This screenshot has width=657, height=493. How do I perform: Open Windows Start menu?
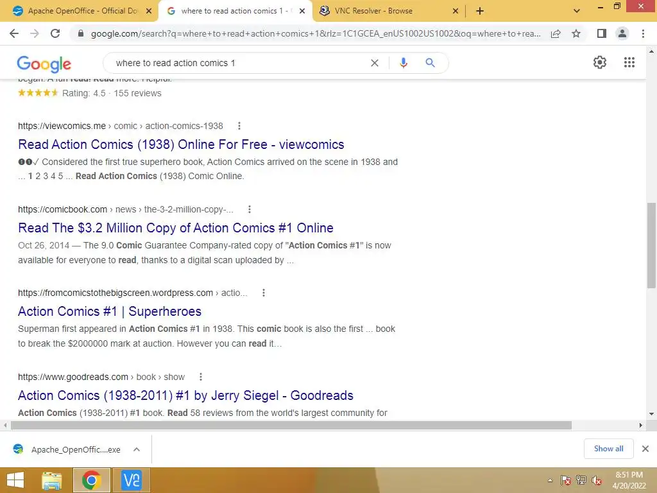pyautogui.click(x=15, y=480)
